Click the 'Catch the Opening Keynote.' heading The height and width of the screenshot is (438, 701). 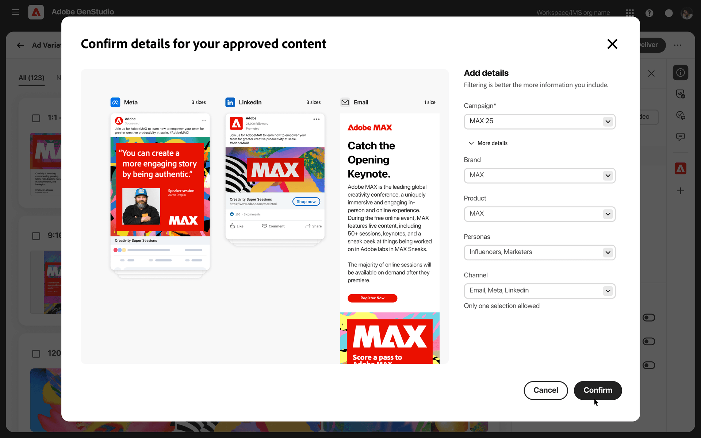371,160
